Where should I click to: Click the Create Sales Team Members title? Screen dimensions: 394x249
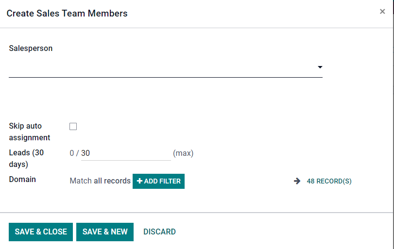click(67, 14)
